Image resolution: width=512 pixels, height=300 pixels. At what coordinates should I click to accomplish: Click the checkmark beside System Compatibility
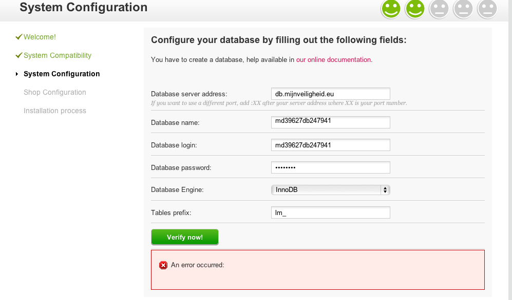19,55
